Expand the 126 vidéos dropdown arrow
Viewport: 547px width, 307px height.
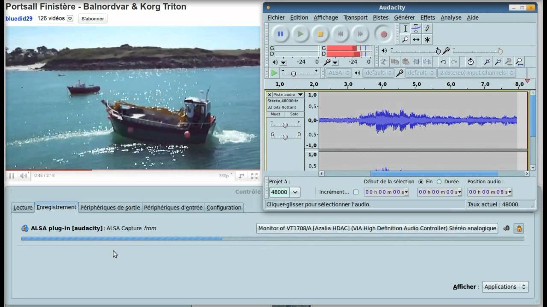(70, 18)
